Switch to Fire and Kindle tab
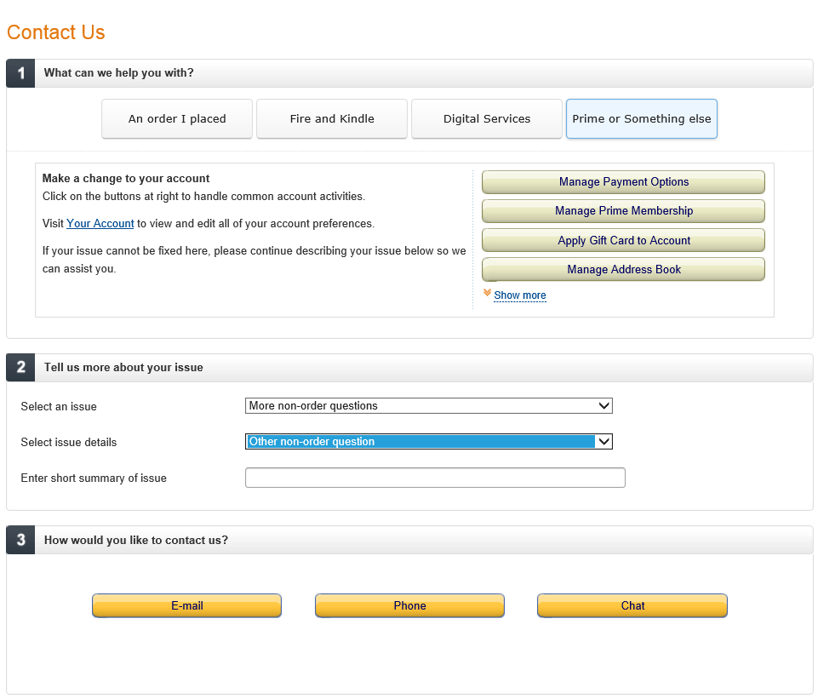The width and height of the screenshot is (818, 699). 332,119
